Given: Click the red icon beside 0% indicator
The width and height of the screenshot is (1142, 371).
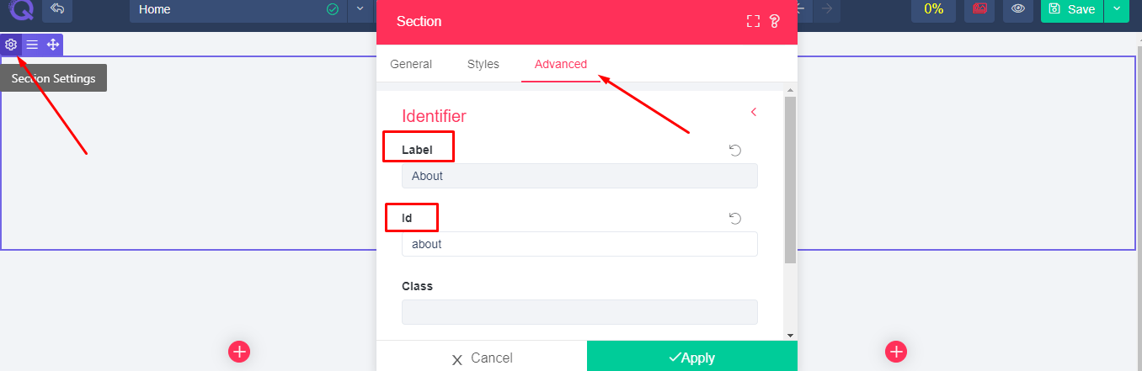Looking at the screenshot, I should tap(979, 9).
